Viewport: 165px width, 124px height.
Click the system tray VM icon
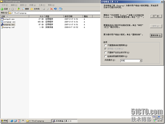pos(155,121)
